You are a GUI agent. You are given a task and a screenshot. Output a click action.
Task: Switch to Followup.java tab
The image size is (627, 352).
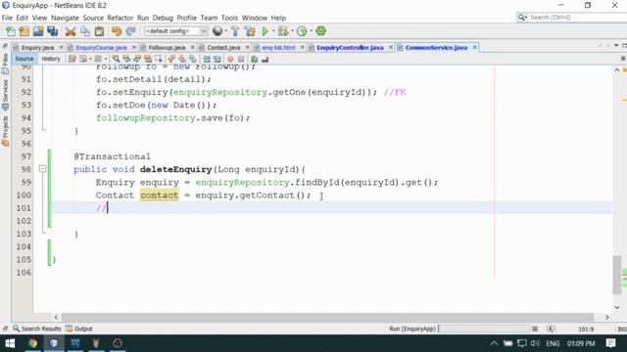click(167, 48)
